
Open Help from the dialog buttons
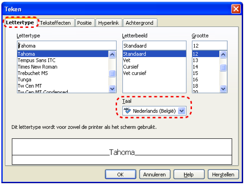pos(189,174)
